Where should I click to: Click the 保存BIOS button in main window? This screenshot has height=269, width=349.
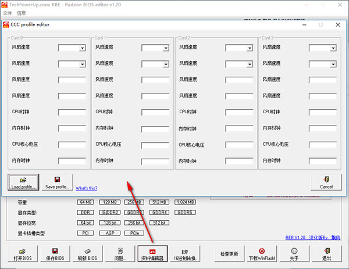[x=55, y=254]
